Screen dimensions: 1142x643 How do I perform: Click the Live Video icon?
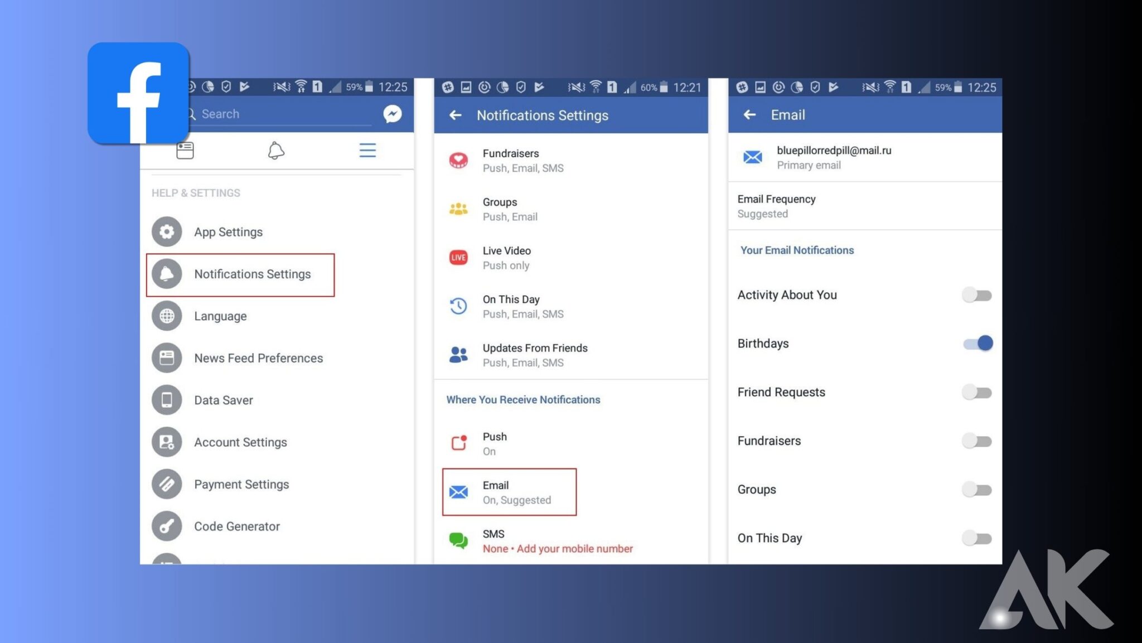tap(458, 257)
